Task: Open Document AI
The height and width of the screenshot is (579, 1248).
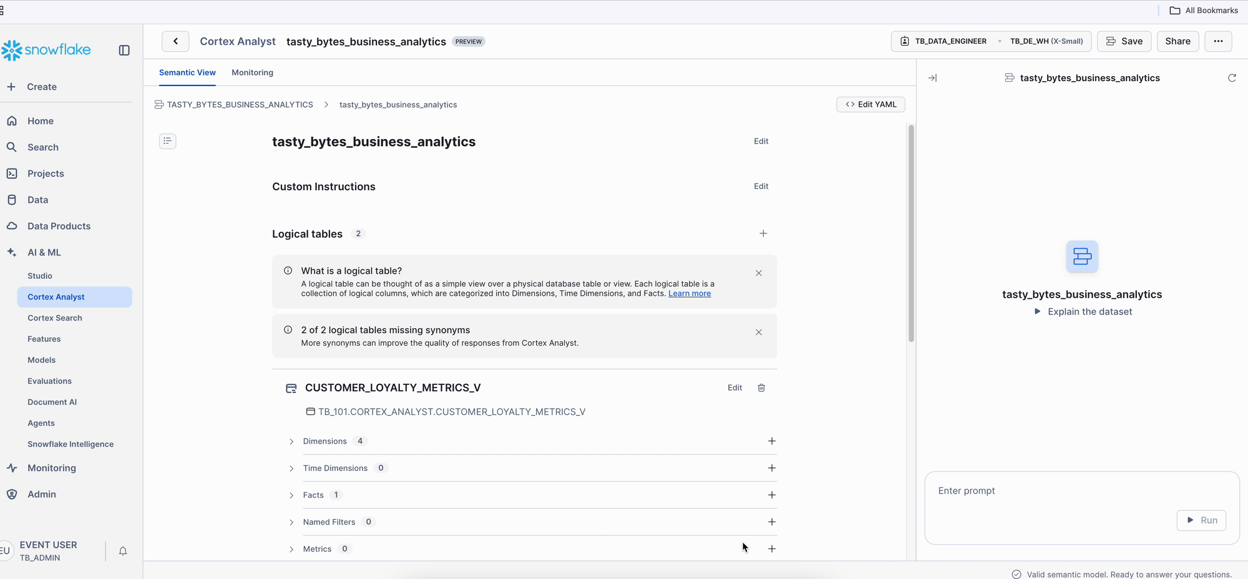Action: click(52, 402)
